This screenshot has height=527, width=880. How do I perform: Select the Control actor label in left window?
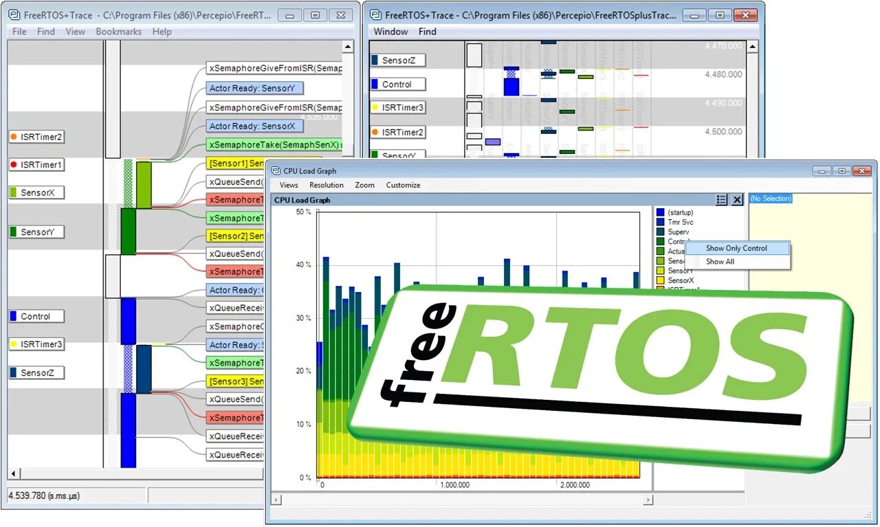tap(35, 317)
